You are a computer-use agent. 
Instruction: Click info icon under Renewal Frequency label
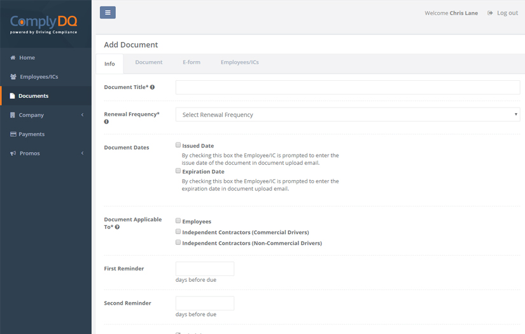pos(106,122)
